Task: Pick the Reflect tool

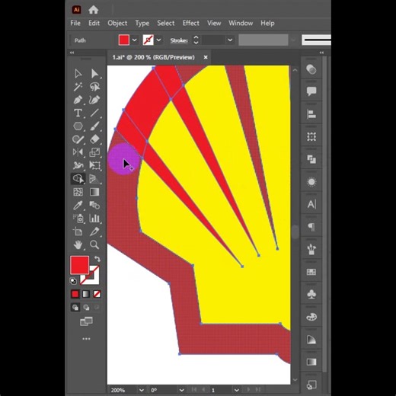Action: [x=78, y=152]
